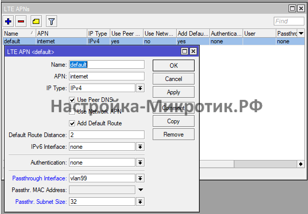This screenshot has height=214, width=308.
Task: Select the 'default' name cell in table
Action: [19, 41]
